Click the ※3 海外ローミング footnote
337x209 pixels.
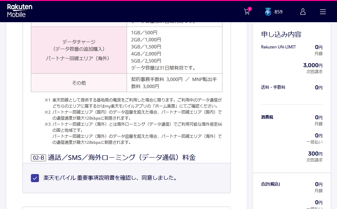133,133
